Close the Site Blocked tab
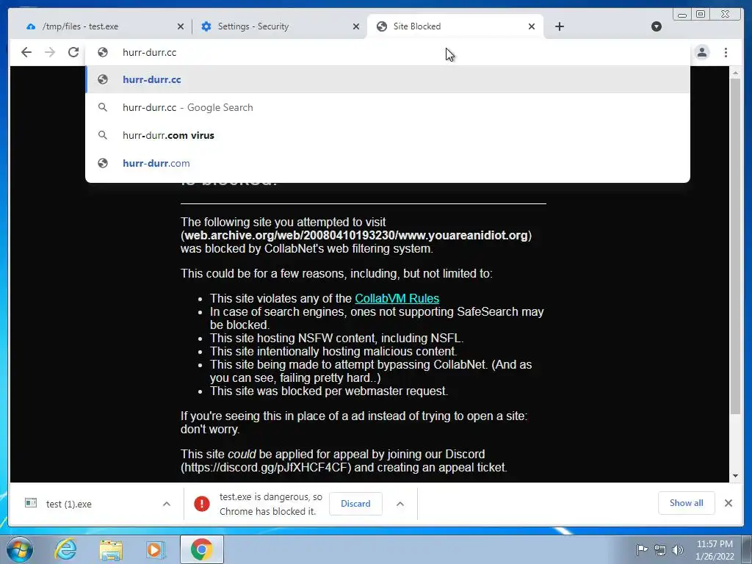The width and height of the screenshot is (752, 564). (532, 26)
